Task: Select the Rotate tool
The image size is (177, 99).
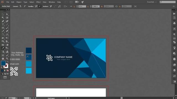Action: (x=3, y=35)
